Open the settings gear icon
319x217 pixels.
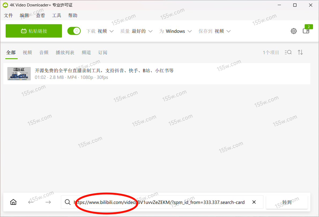pos(294,31)
